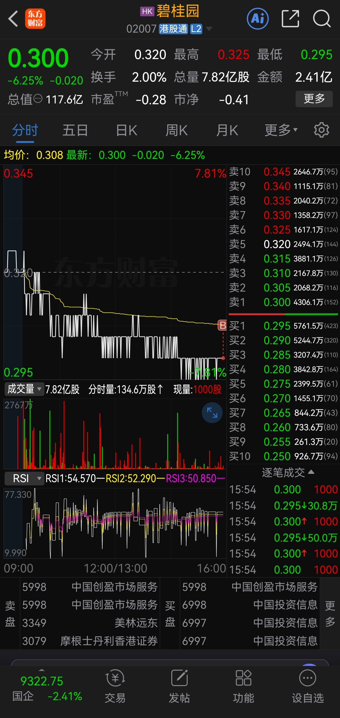Tap trade 0.295 50.0万 entry
Viewport: 340px width, 718px height.
coord(283,538)
